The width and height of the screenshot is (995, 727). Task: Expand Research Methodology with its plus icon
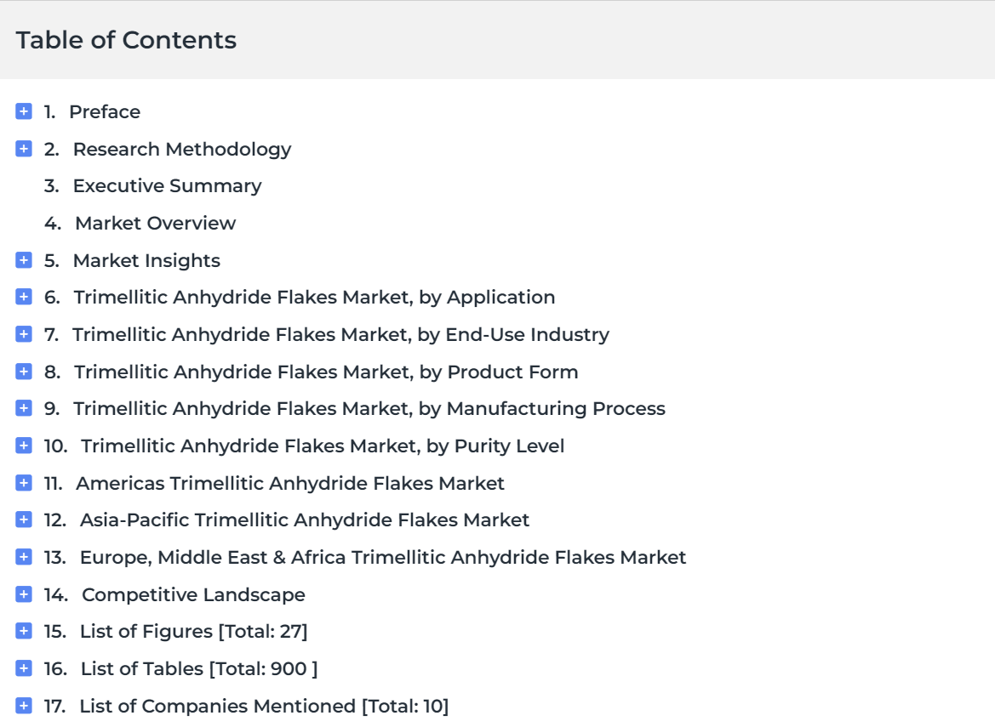[x=24, y=149]
